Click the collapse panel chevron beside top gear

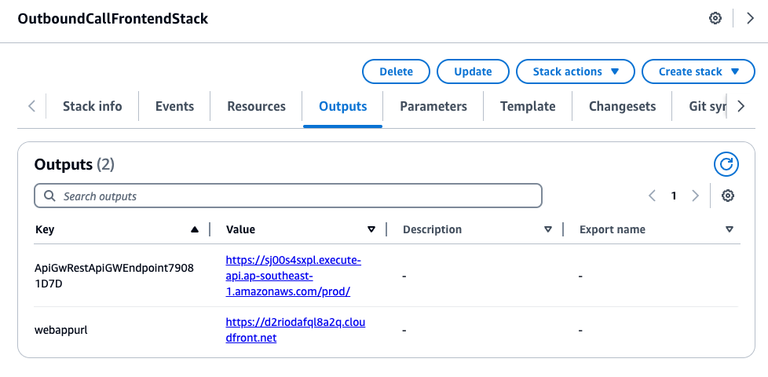click(x=750, y=18)
